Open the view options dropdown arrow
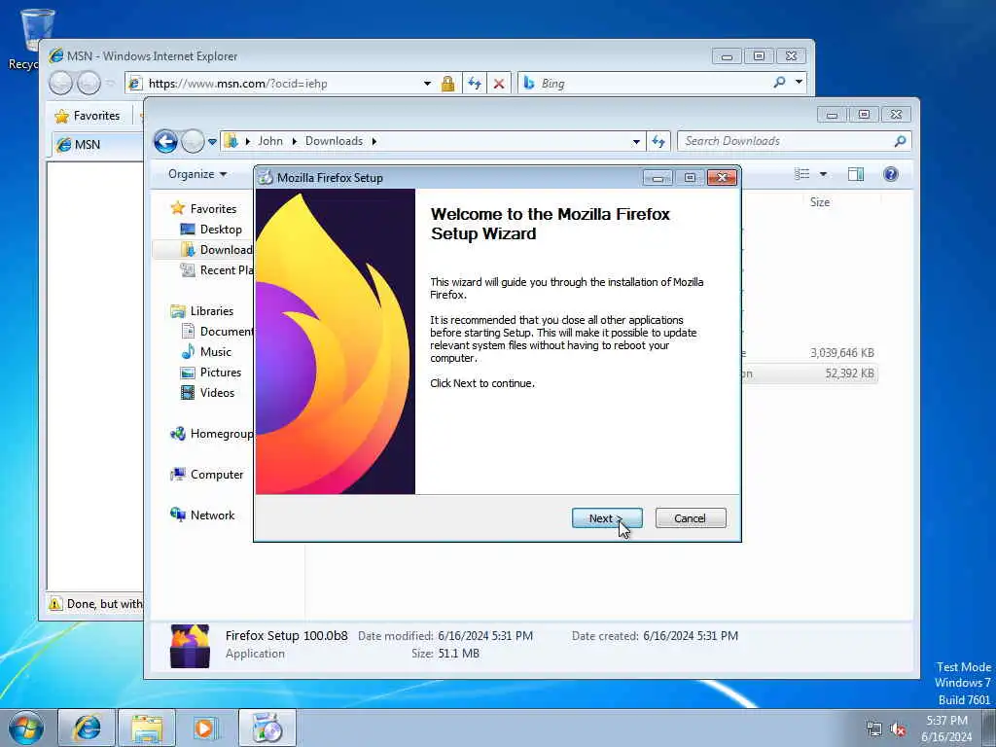This screenshot has width=996, height=747. click(x=823, y=174)
